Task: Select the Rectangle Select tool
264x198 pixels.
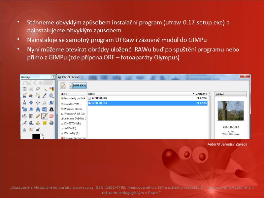Action: [24, 89]
